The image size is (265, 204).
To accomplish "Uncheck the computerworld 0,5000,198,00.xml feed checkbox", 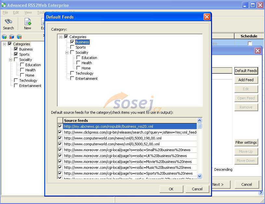I will click(x=60, y=138).
